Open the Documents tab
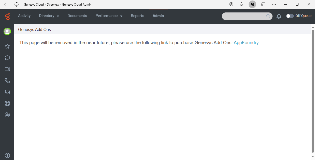 [77, 16]
